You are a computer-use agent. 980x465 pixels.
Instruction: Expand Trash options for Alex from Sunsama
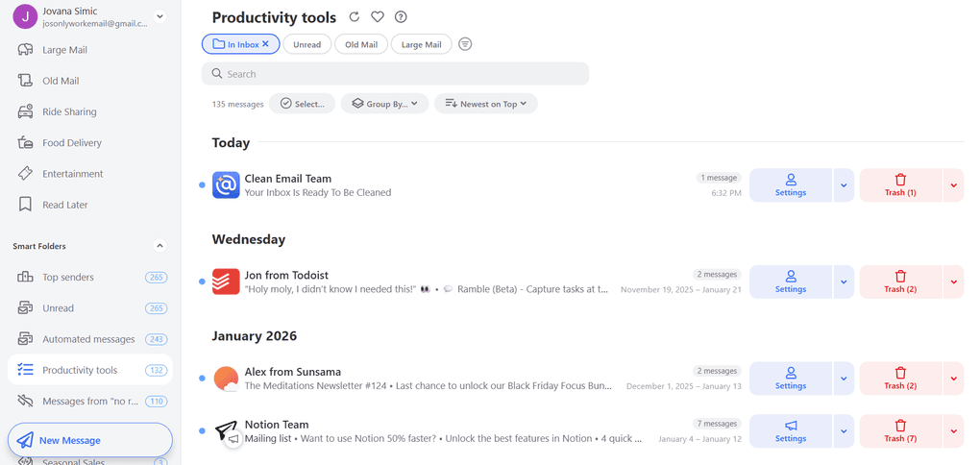(954, 379)
